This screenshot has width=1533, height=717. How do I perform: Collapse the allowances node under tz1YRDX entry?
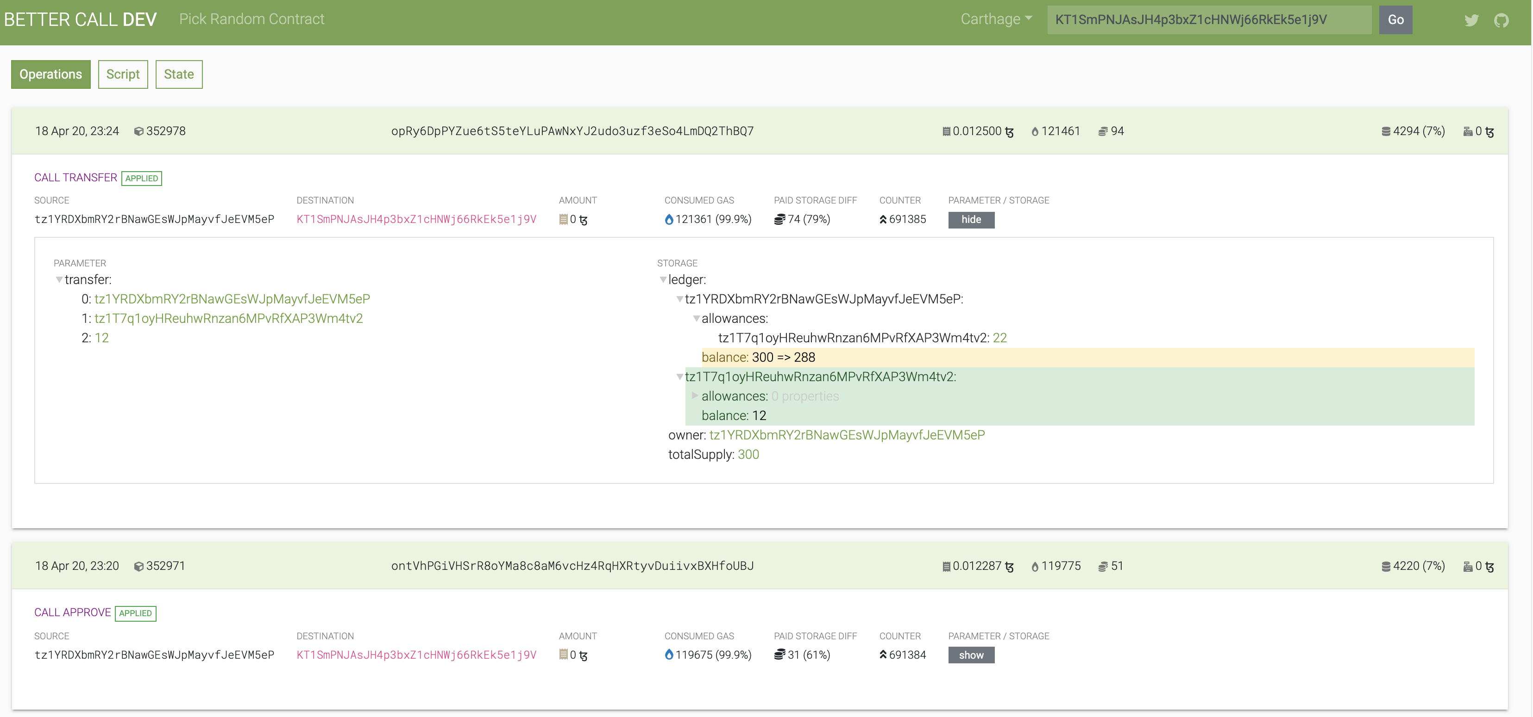[x=696, y=319]
